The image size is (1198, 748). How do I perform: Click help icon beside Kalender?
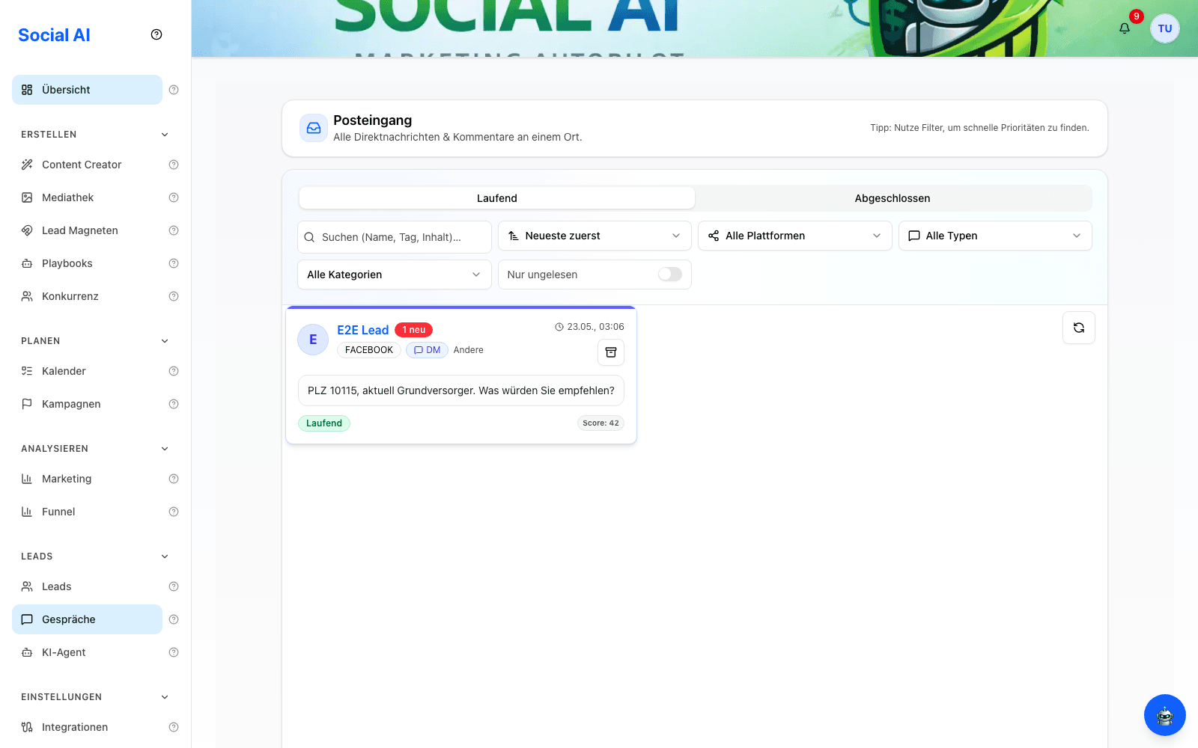tap(174, 371)
